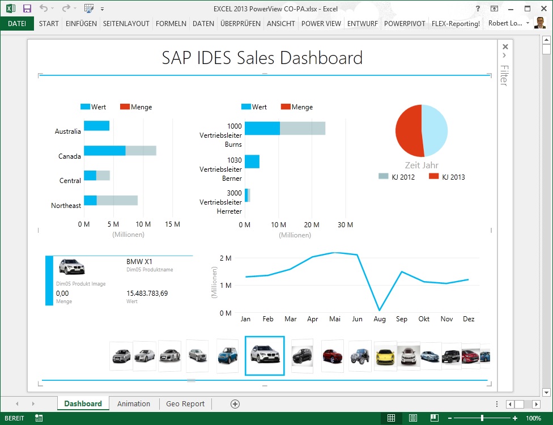The height and width of the screenshot is (425, 553).
Task: Expand the Filter pane chevron
Action: tap(504, 56)
